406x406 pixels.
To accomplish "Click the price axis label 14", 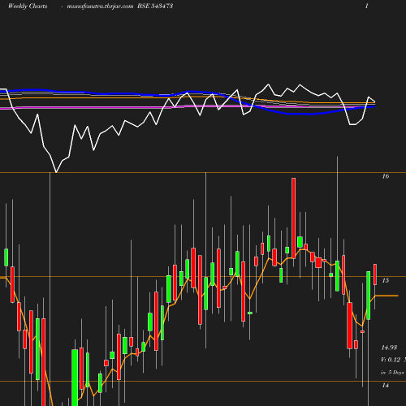I will [x=386, y=385].
